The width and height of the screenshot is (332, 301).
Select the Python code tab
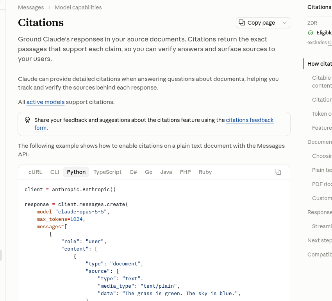point(76,172)
